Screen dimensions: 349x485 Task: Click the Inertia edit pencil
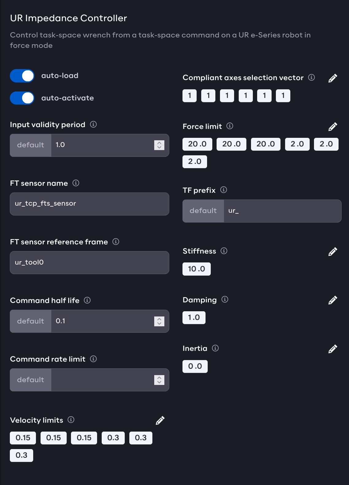pos(333,349)
